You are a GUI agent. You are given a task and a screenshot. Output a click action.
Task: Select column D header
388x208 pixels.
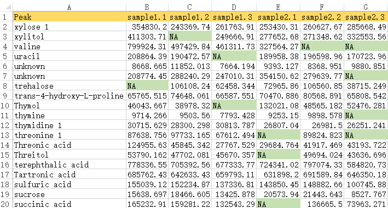(x=234, y=7)
